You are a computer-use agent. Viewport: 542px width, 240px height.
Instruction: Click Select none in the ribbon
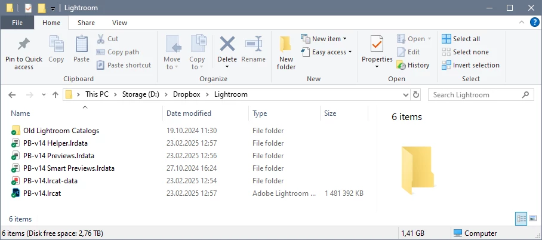(465, 52)
